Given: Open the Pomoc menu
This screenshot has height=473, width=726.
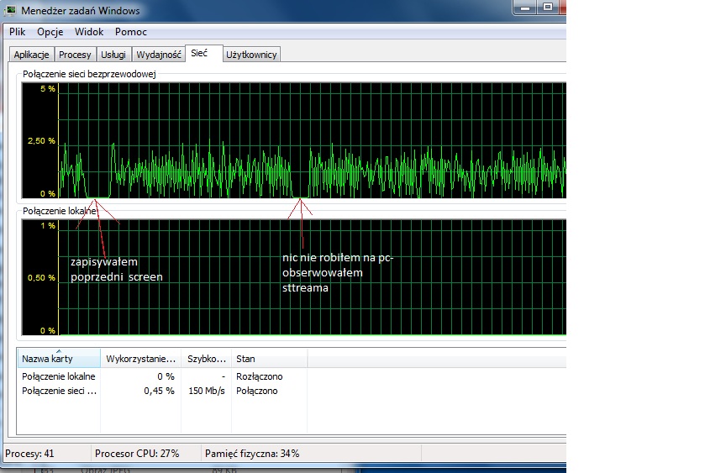Looking at the screenshot, I should pyautogui.click(x=131, y=32).
